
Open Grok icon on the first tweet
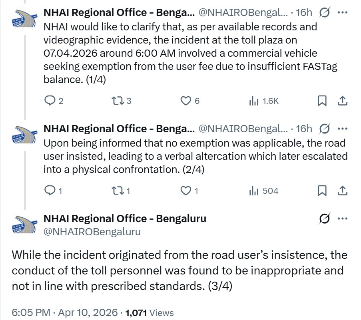(324, 13)
